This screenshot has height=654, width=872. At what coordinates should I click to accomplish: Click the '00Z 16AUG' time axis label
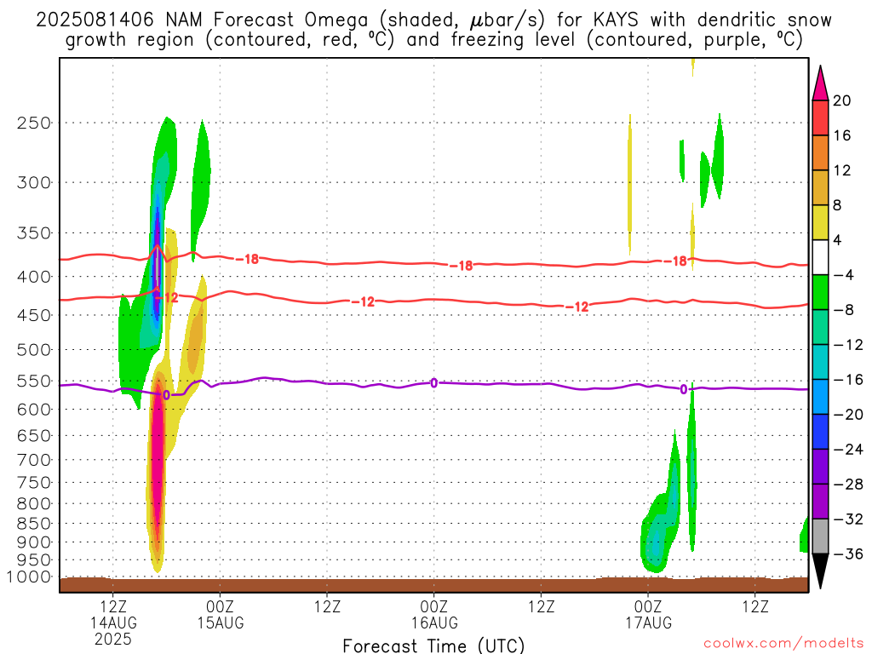click(x=434, y=615)
